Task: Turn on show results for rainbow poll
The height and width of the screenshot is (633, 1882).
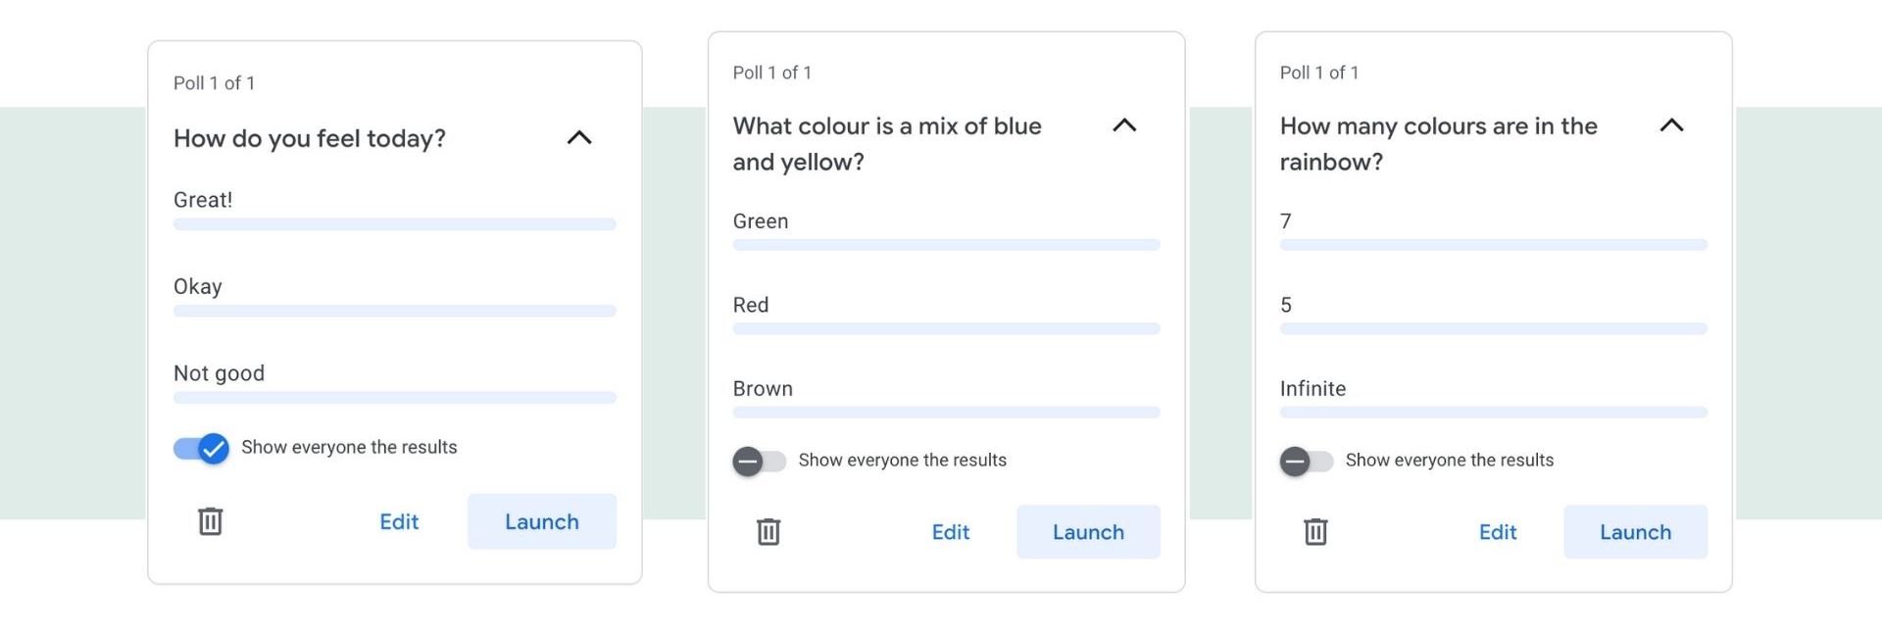Action: pyautogui.click(x=1307, y=461)
